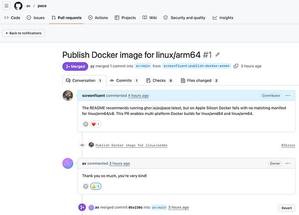Select the Pull requests tab
Viewport: 299px width, 215px height.
(67, 18)
